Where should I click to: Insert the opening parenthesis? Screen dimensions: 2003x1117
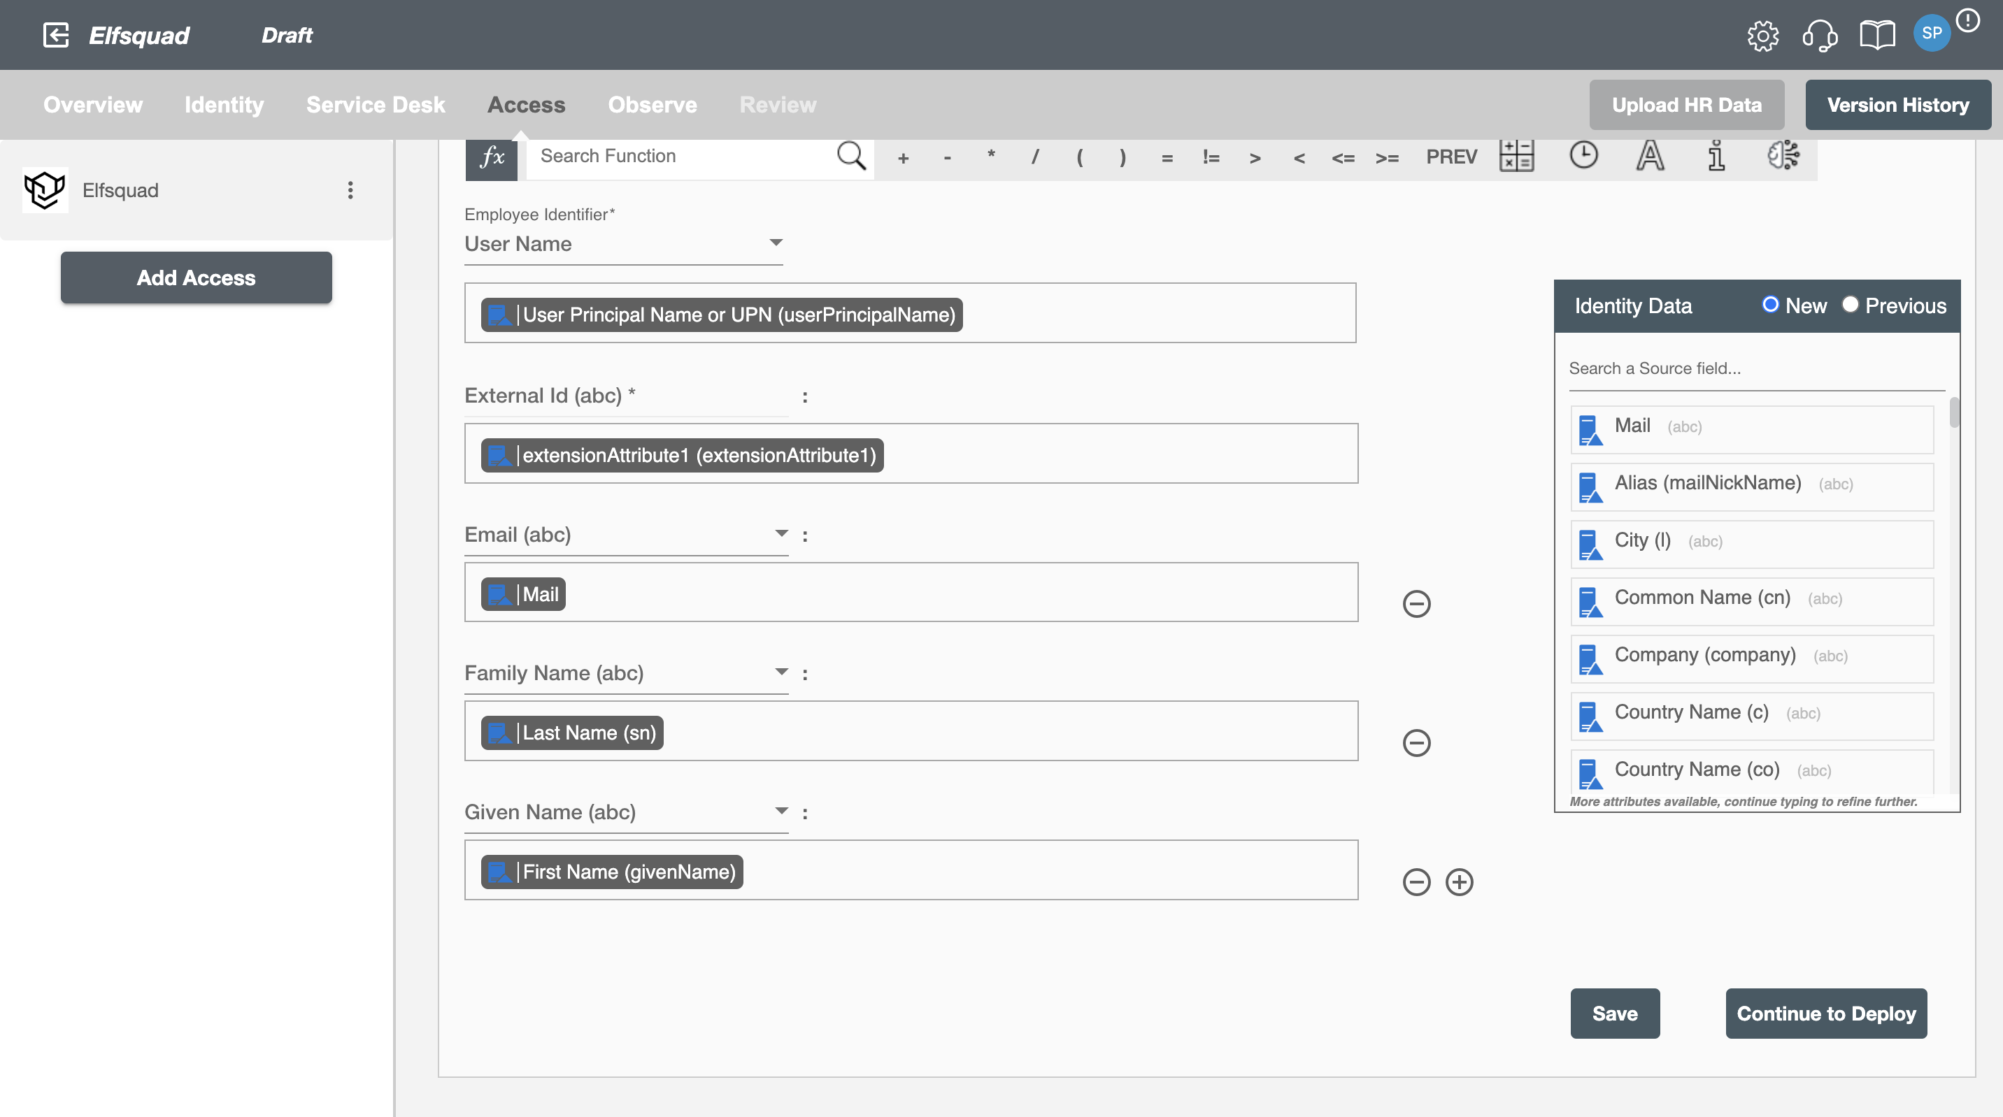(x=1079, y=158)
